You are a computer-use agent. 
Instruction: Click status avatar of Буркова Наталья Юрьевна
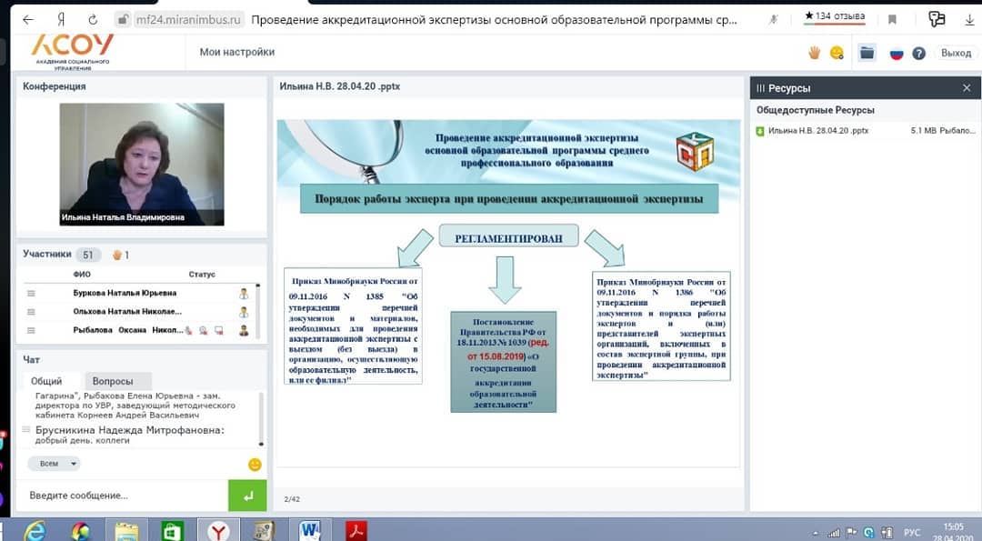click(244, 293)
